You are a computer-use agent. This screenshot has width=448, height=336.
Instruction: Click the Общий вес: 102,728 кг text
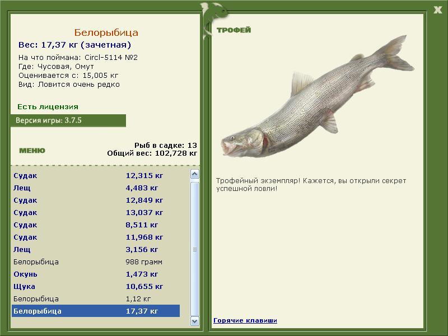(x=152, y=153)
